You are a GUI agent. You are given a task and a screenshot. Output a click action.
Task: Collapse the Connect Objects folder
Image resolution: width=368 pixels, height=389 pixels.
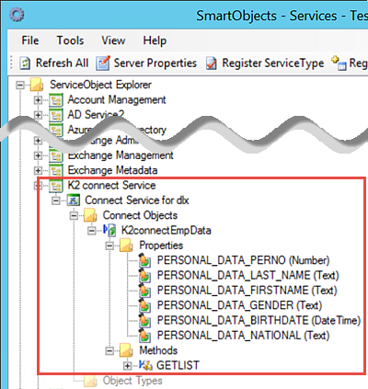[x=74, y=215]
